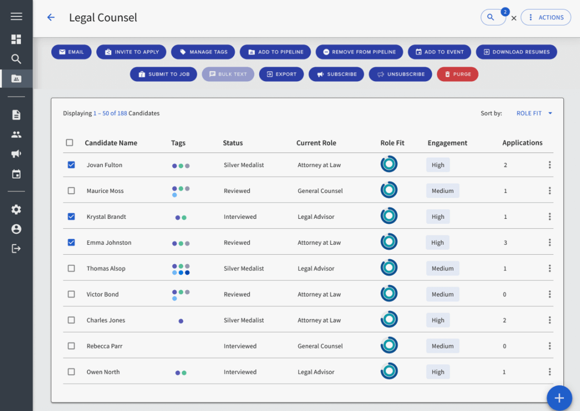The width and height of the screenshot is (580, 411).
Task: Check Rebecca Parr's checkbox
Action: pos(71,346)
